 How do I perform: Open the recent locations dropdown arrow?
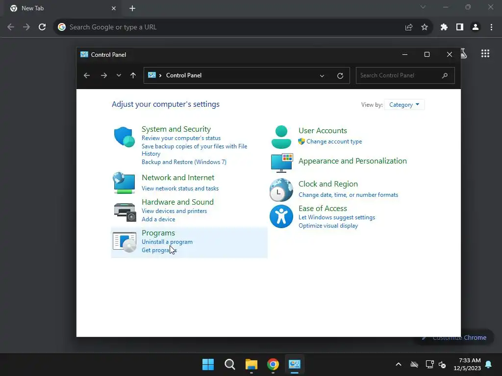pos(119,75)
